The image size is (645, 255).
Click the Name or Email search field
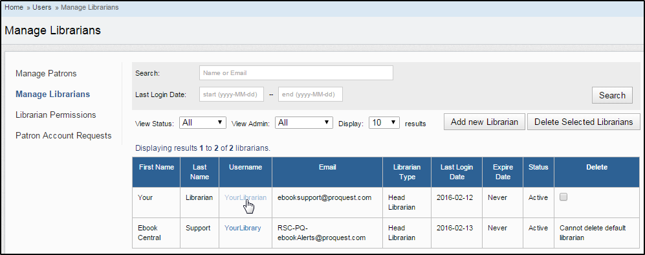tap(296, 72)
